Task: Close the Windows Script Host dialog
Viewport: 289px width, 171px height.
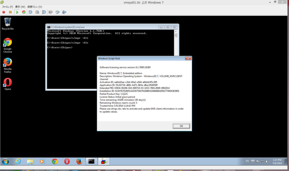Action: point(188,59)
